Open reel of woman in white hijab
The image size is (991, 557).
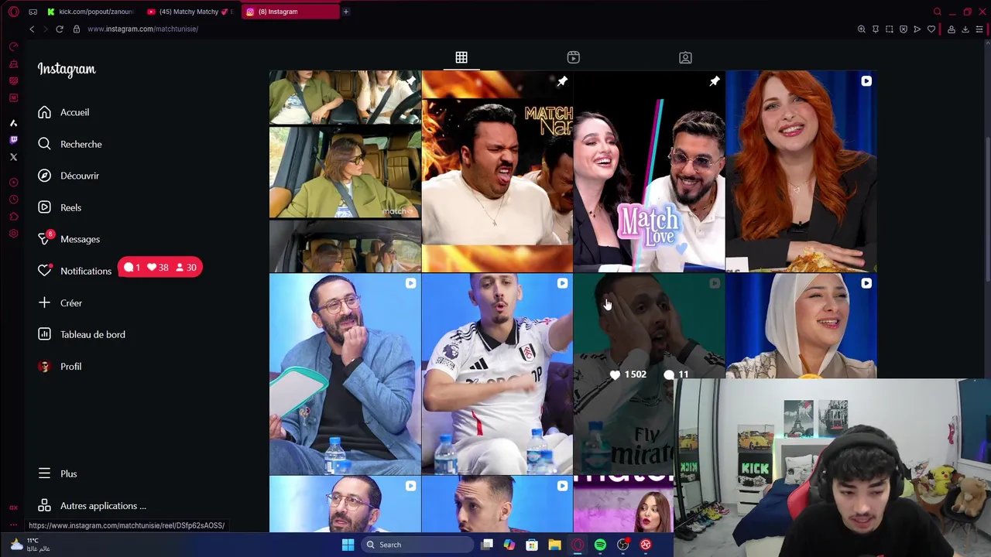point(801,326)
